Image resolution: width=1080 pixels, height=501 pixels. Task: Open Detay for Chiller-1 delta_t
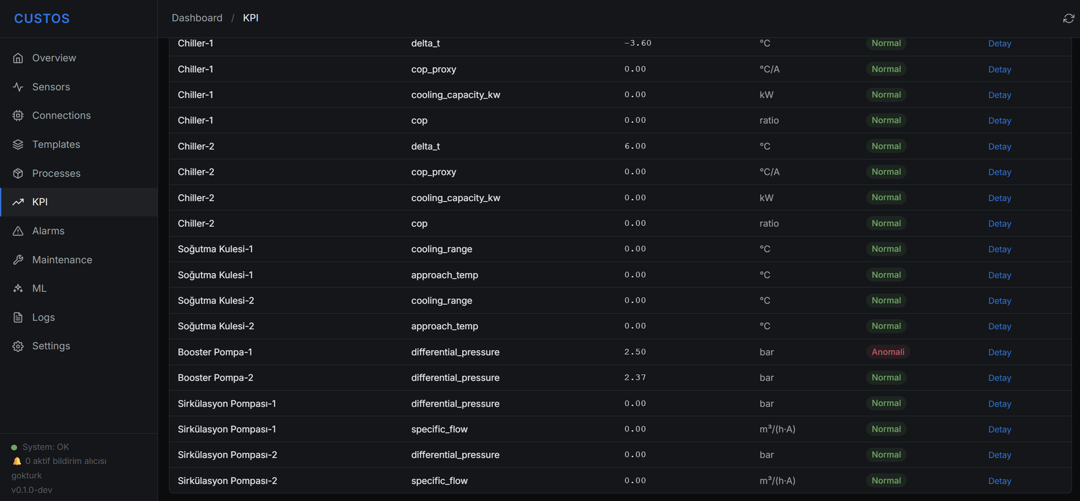coord(1000,43)
